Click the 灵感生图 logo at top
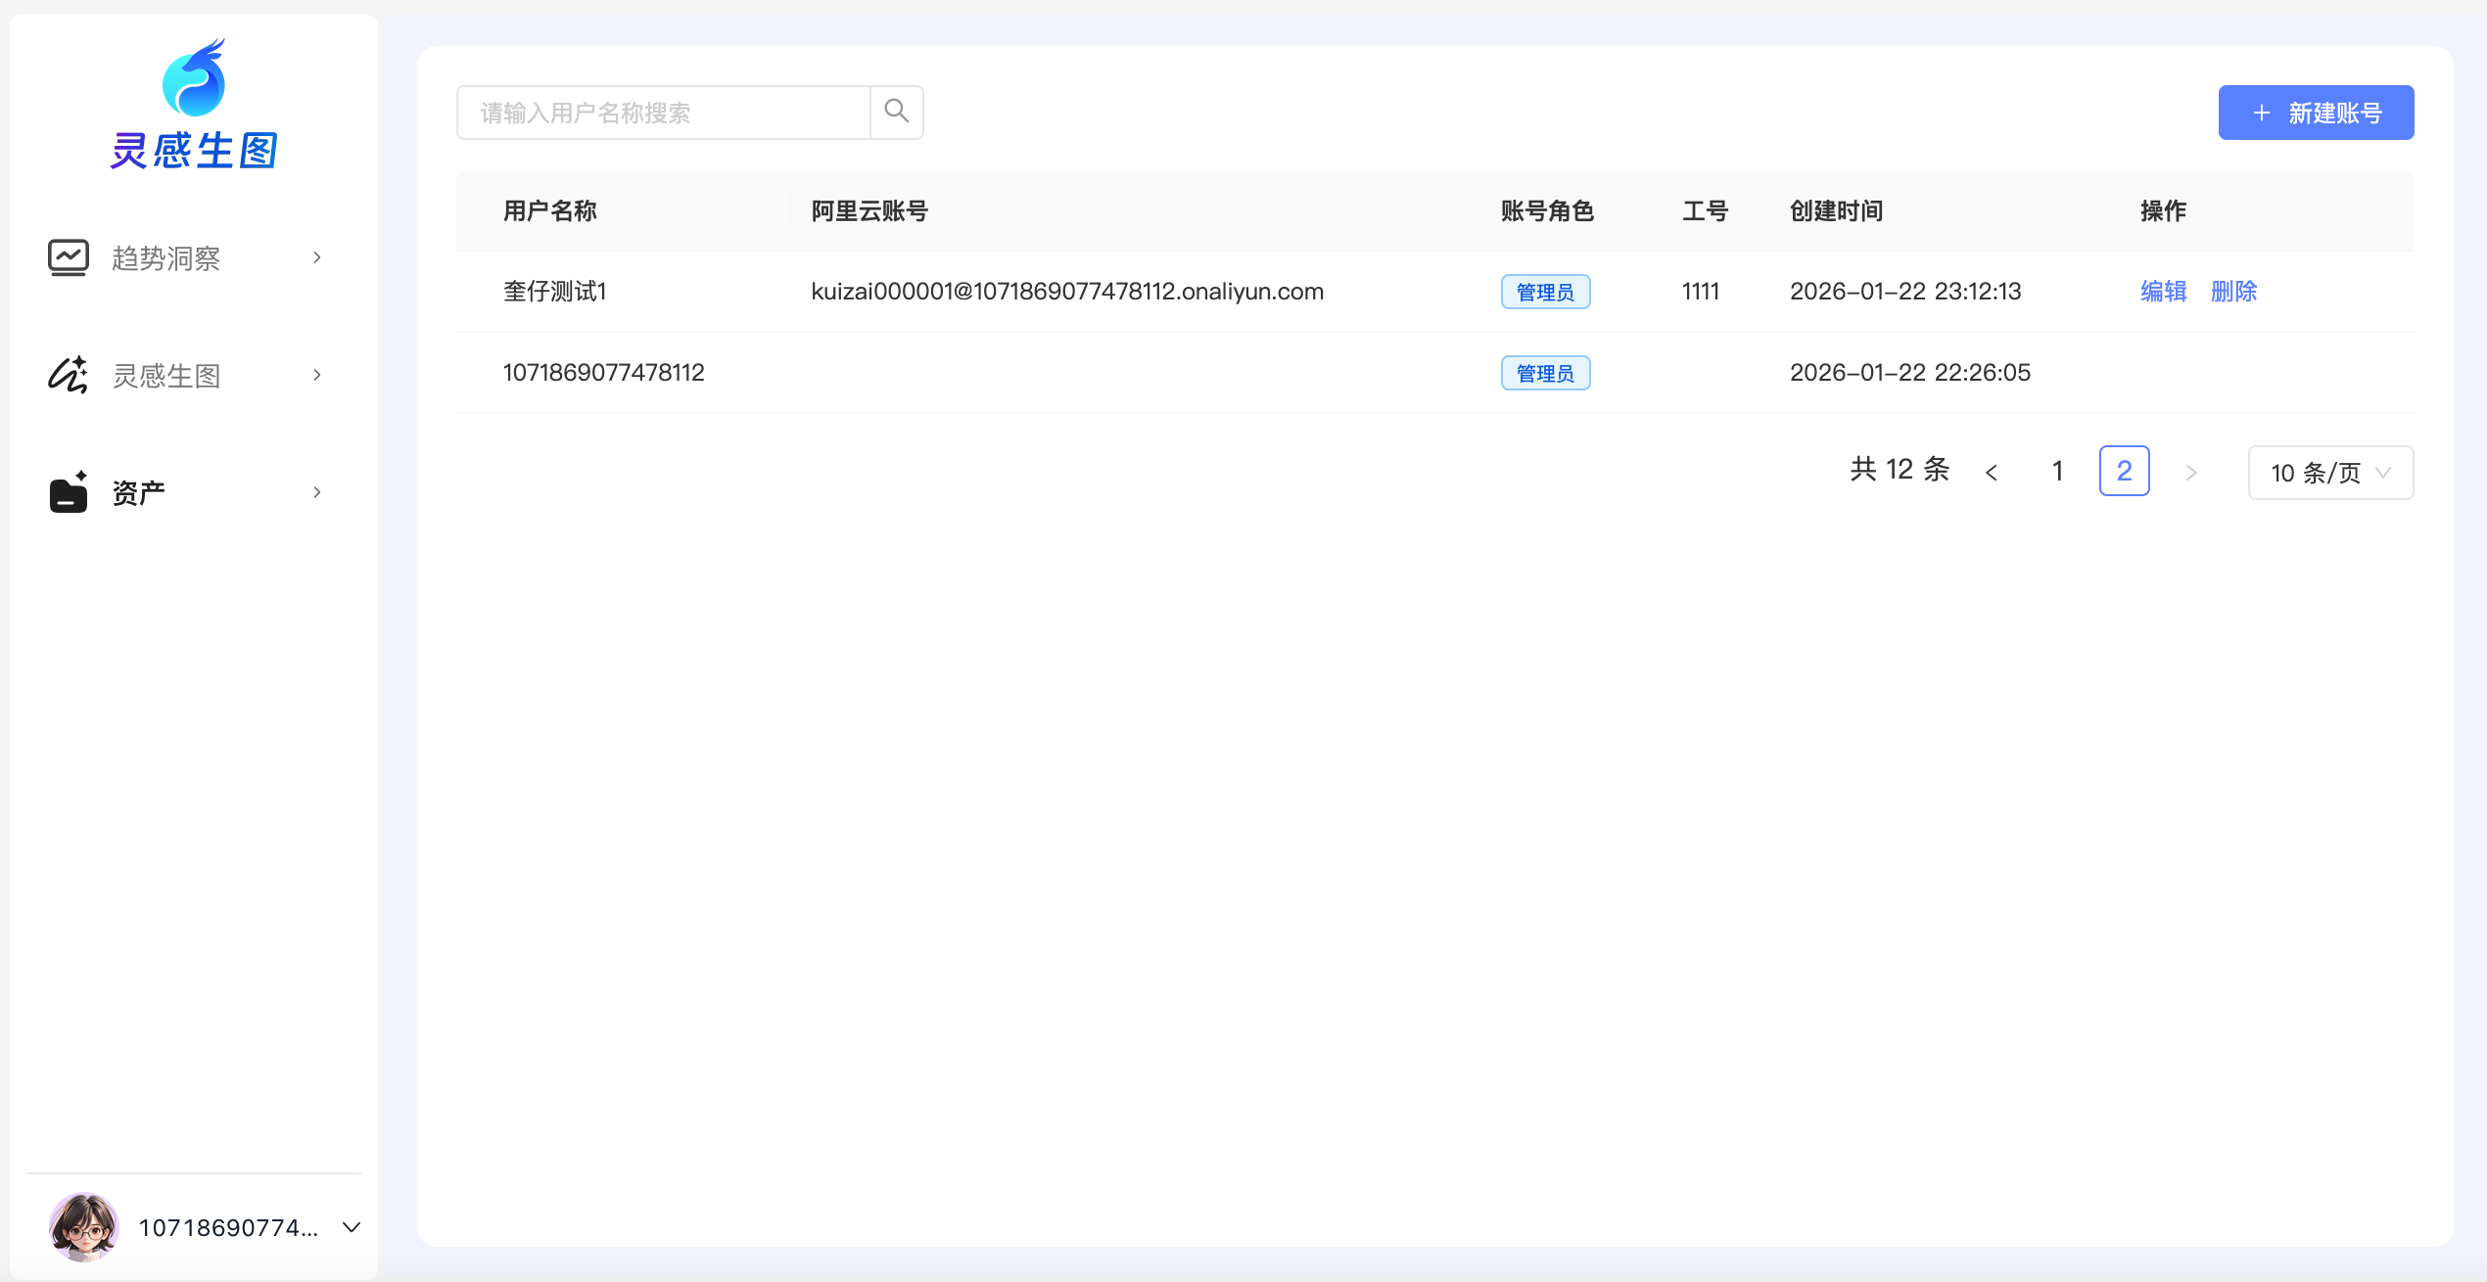Image resolution: width=2487 pixels, height=1282 pixels. tap(194, 104)
